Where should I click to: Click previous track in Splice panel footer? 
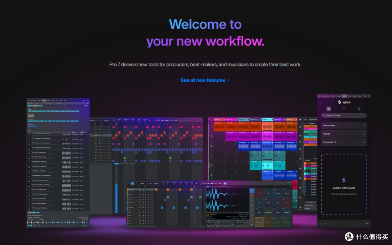[x=322, y=224]
